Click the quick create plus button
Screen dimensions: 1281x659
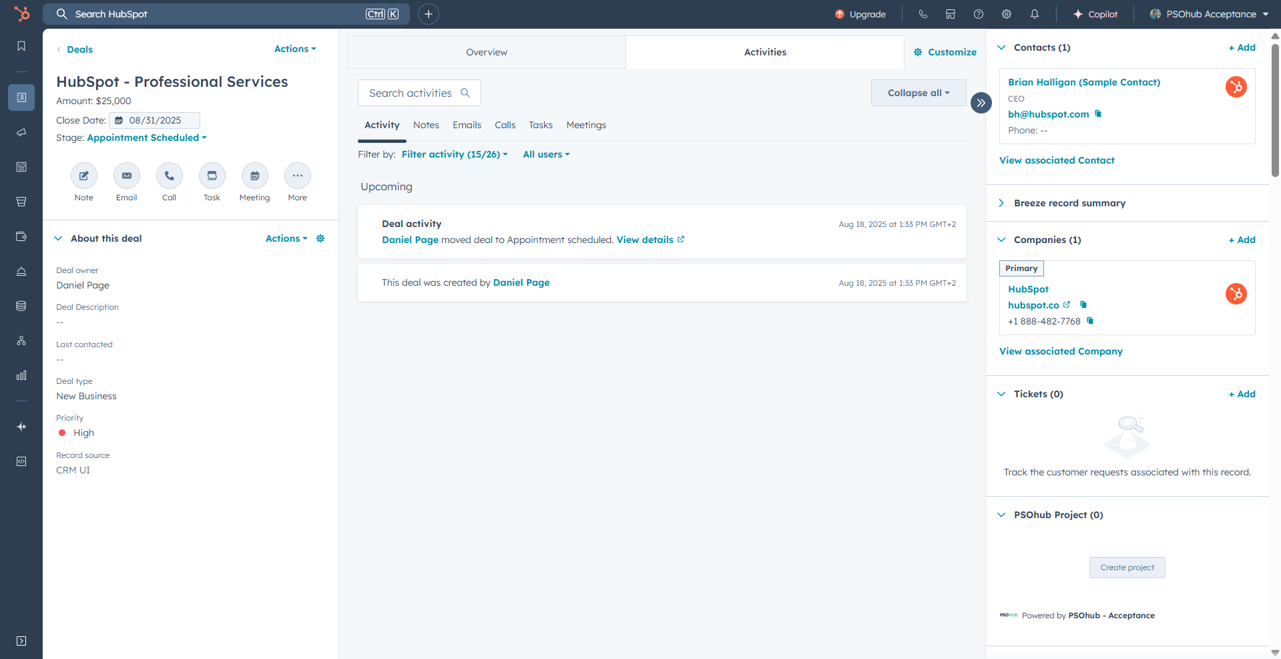coord(429,14)
